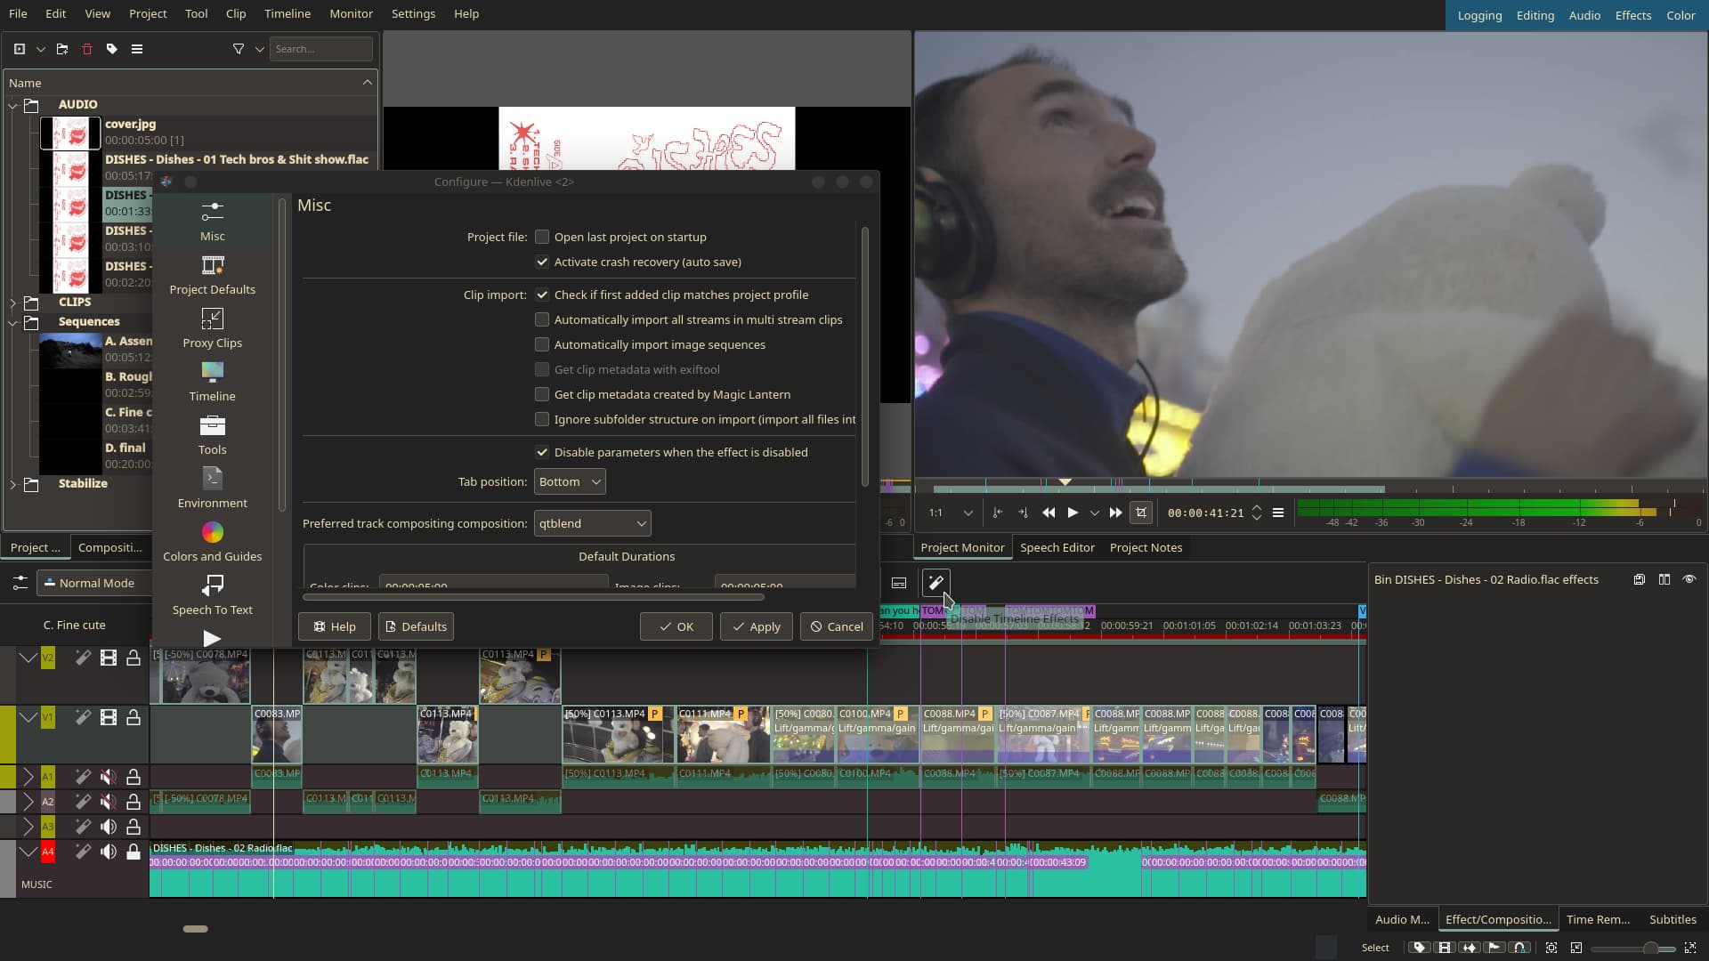1709x961 pixels.
Task: Enable Open last project on startup
Action: [x=542, y=237]
